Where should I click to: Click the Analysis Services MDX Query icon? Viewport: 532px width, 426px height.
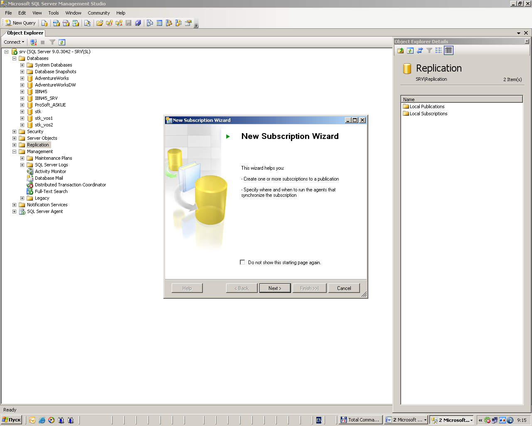57,23
